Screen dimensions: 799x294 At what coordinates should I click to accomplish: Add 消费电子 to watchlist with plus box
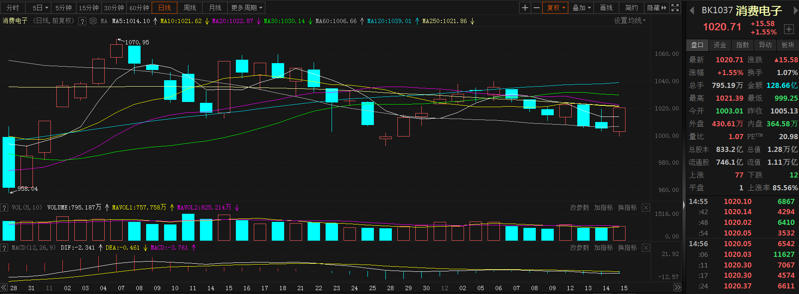[x=788, y=29]
